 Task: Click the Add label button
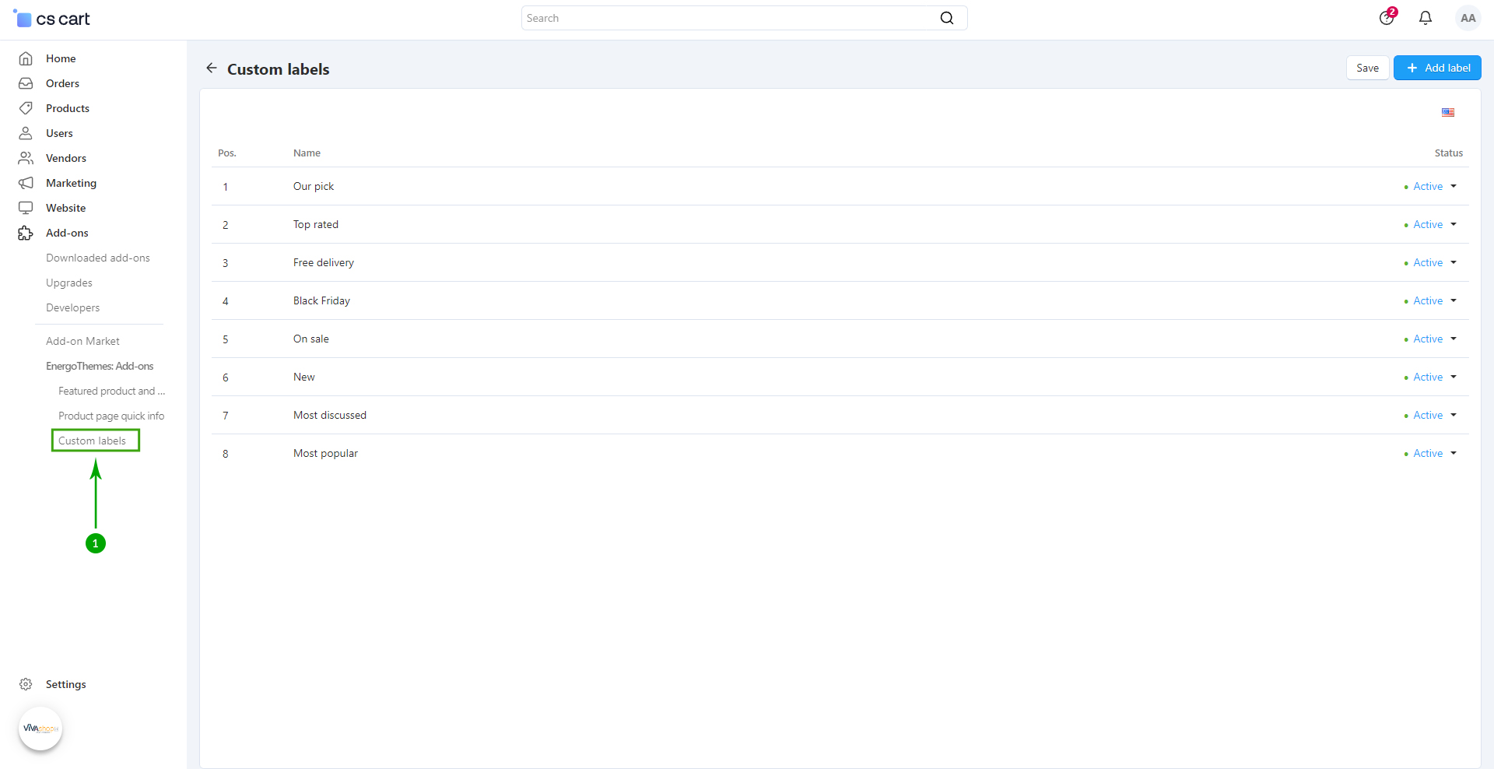coord(1437,68)
